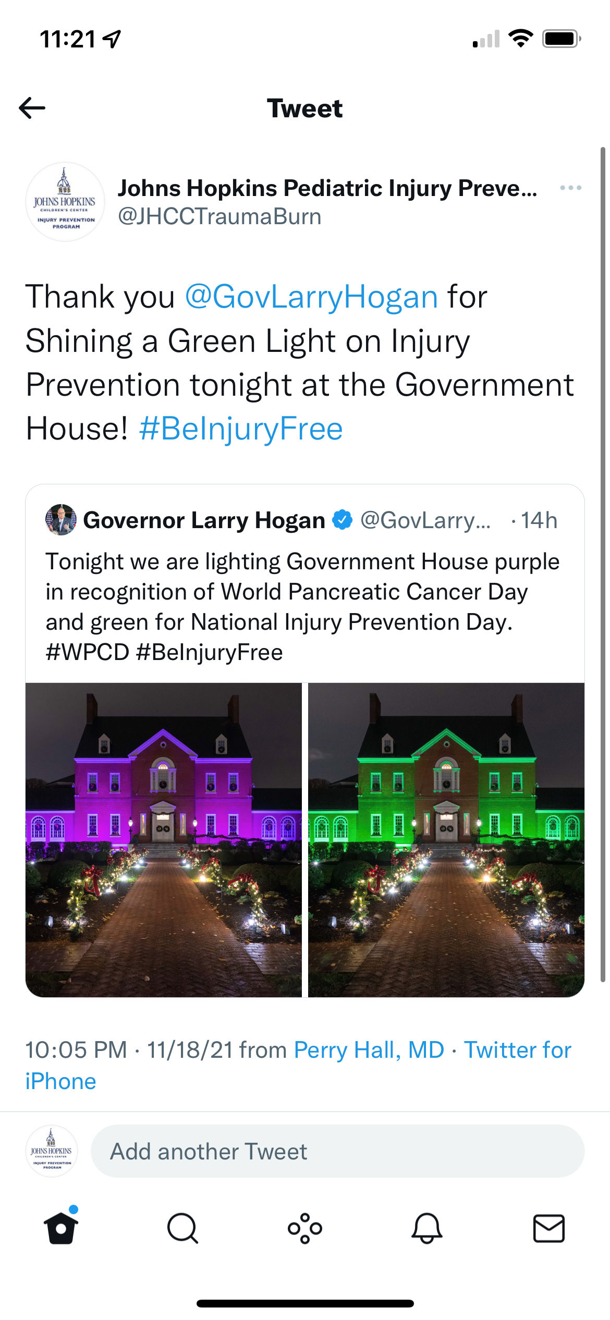Screen dimensions: 610x1320
Task: Open the Messages envelope icon
Action: coord(549,1228)
